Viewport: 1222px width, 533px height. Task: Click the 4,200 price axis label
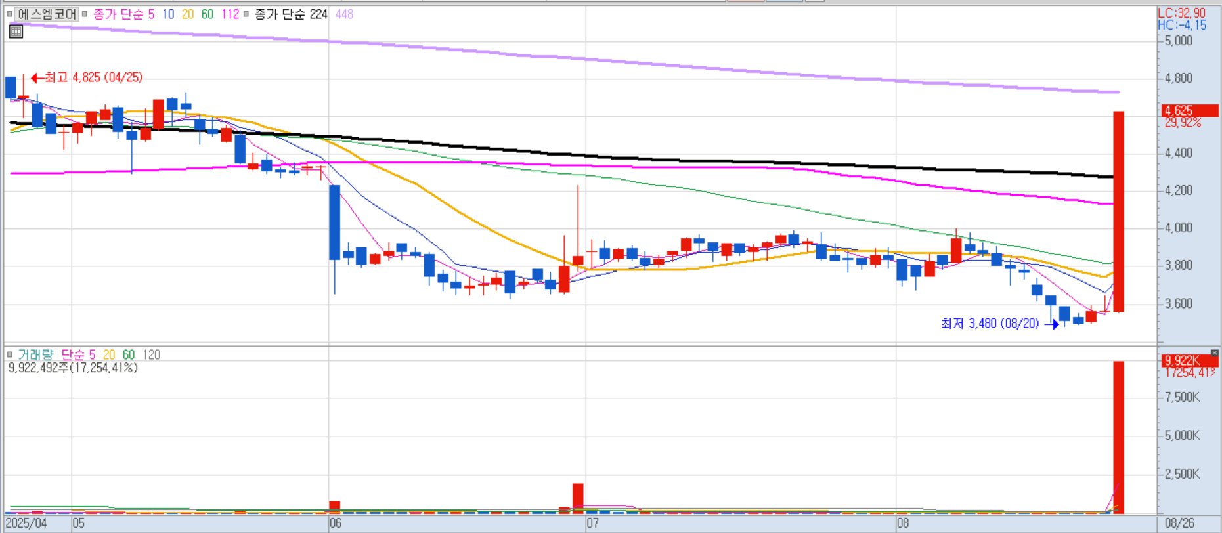click(x=1178, y=190)
